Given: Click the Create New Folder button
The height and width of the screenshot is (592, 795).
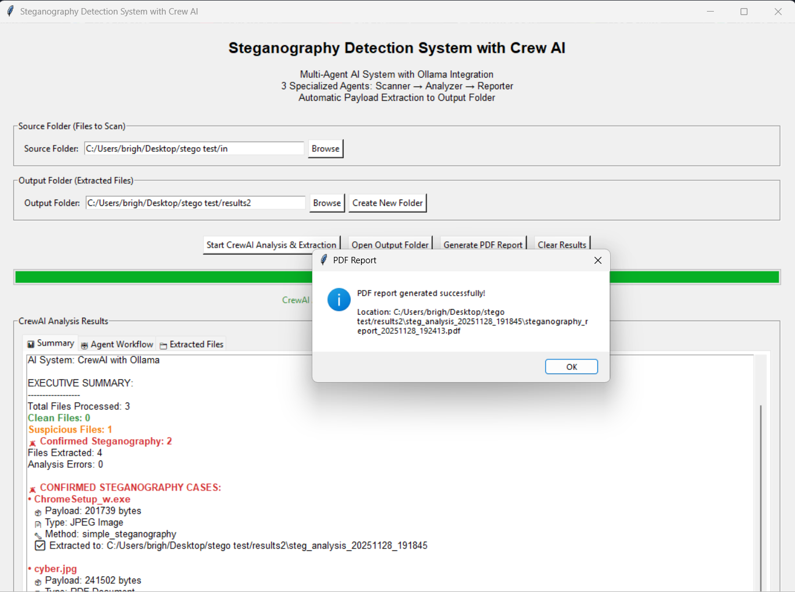Looking at the screenshot, I should coord(387,203).
